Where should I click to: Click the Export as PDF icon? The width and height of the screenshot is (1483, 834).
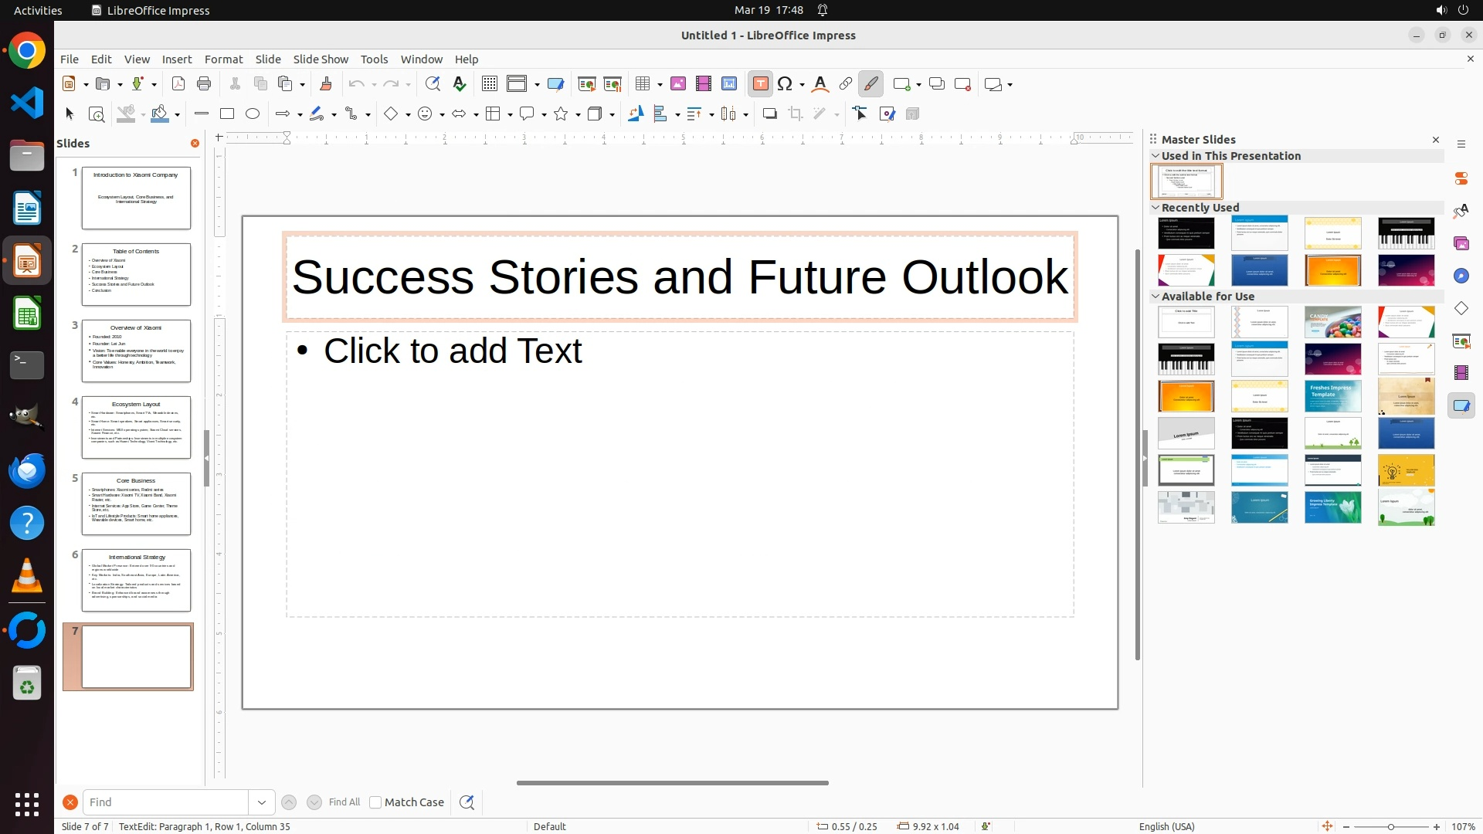[x=178, y=84]
